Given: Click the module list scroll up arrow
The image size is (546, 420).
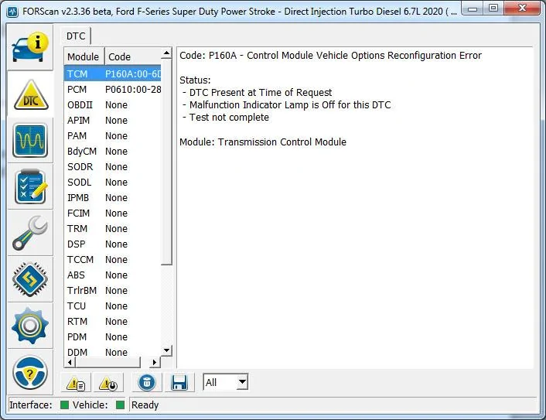Looking at the screenshot, I should coord(167,53).
